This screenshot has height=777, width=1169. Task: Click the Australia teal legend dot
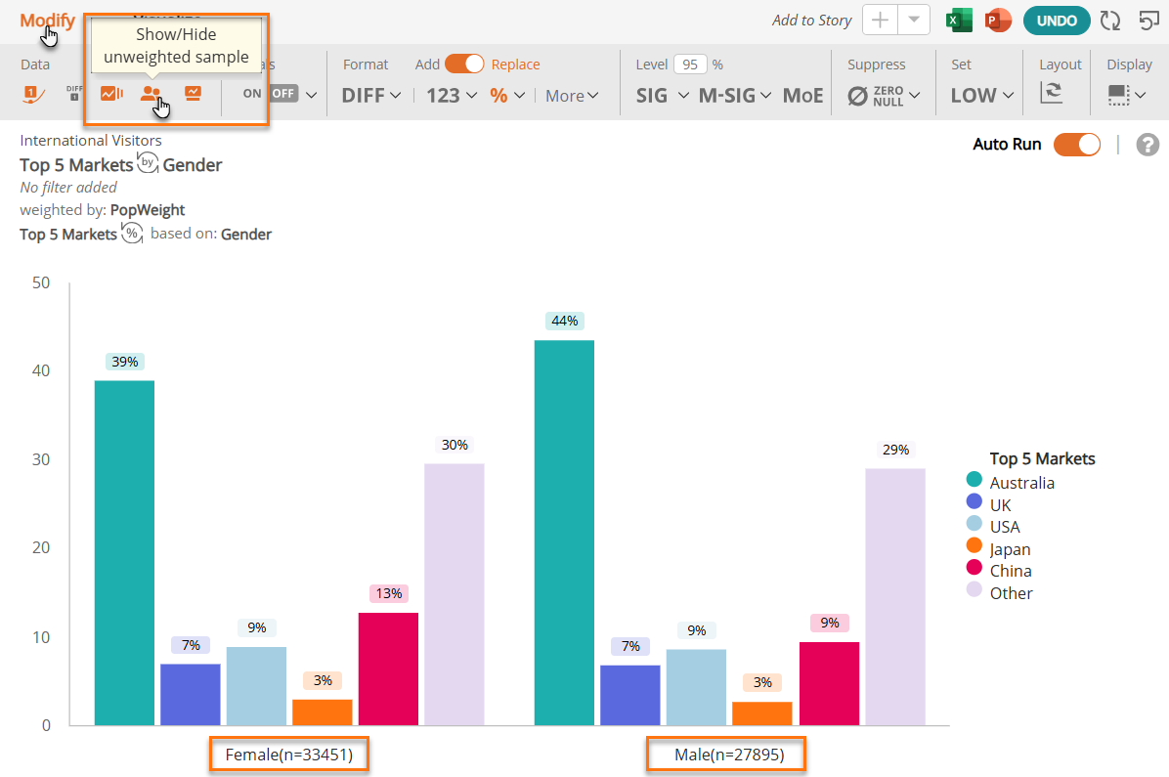click(x=974, y=480)
